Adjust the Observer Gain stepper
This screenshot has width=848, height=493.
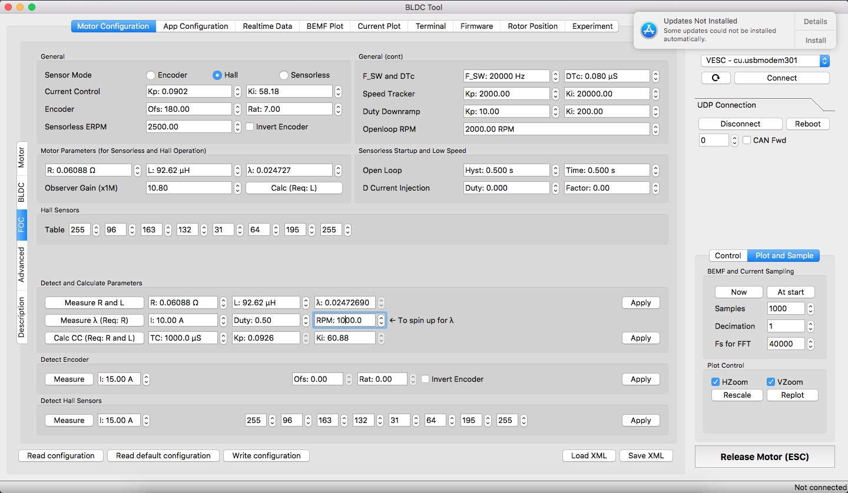click(x=237, y=188)
